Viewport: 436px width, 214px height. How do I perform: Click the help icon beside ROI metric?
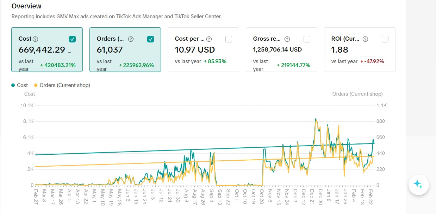(365, 39)
